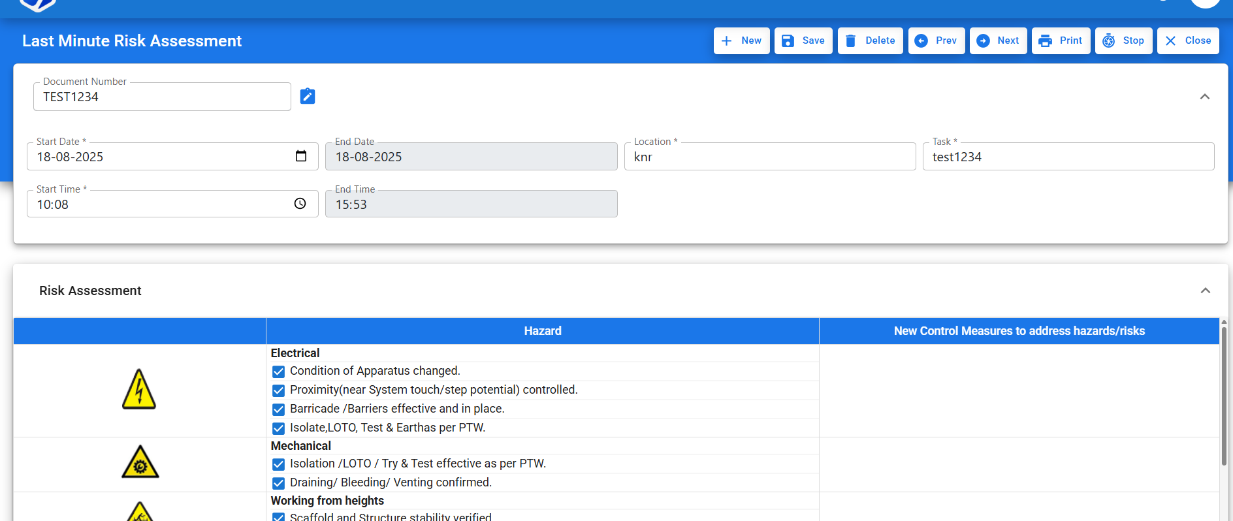Click the document number edit clipboard icon

tap(307, 97)
